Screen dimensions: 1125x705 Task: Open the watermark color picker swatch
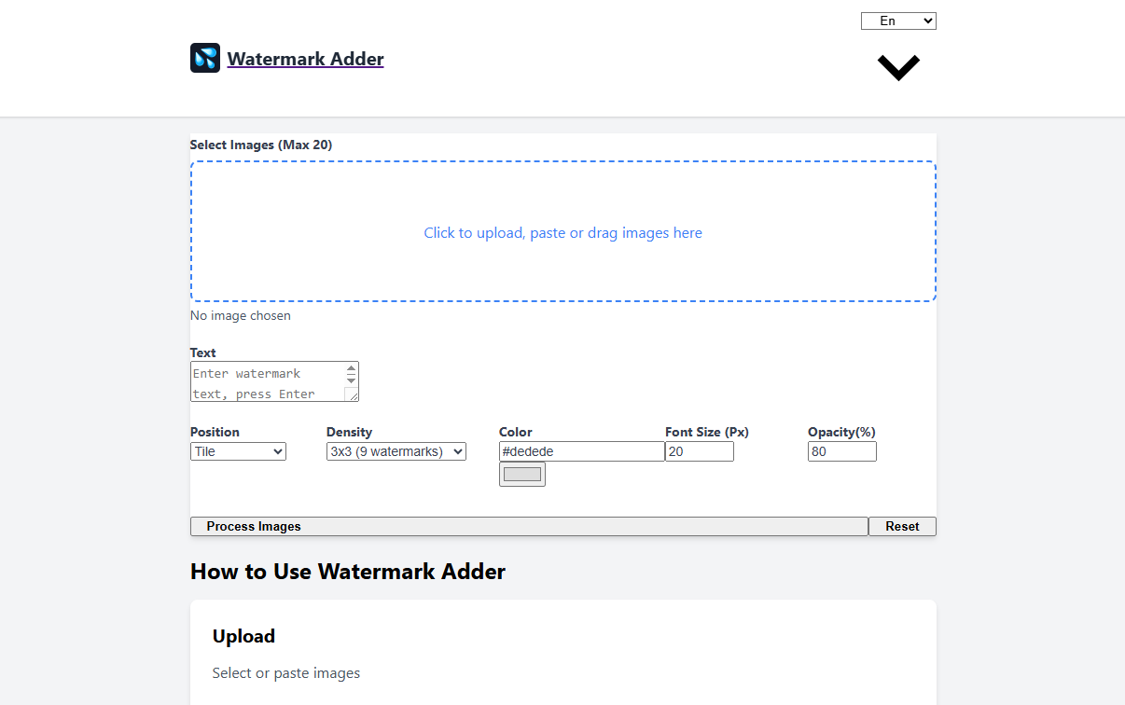click(x=521, y=474)
